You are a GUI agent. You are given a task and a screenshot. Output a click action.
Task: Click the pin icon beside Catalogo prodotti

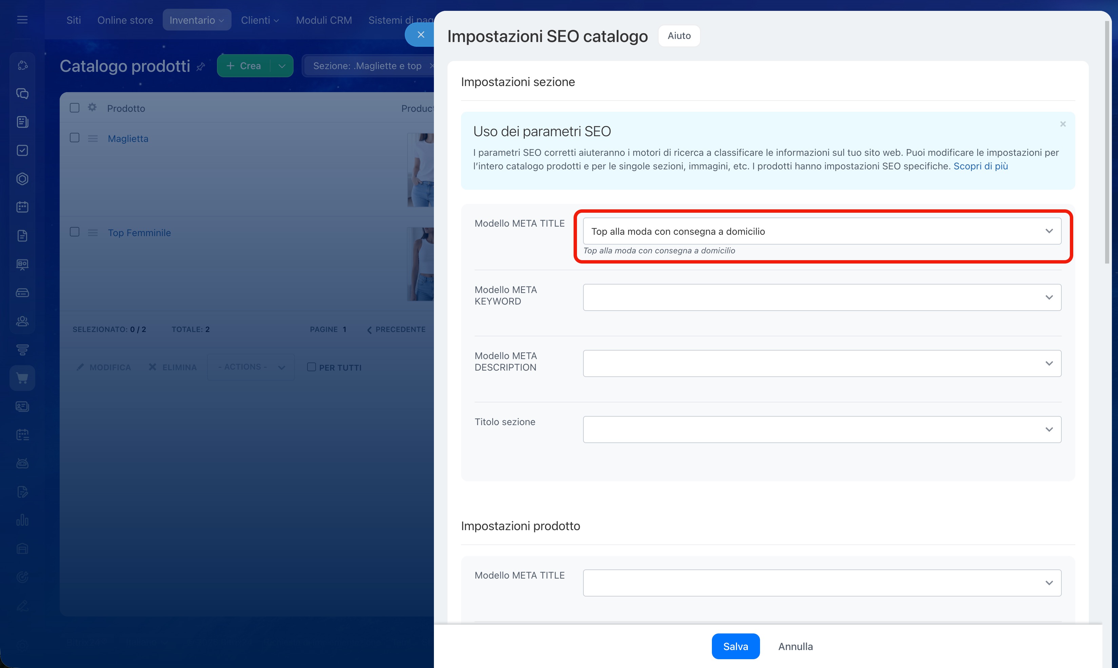coord(201,67)
